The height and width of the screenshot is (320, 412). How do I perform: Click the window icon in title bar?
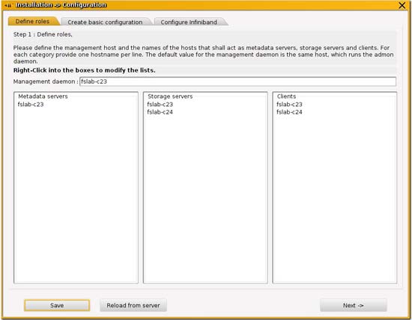click(x=8, y=5)
